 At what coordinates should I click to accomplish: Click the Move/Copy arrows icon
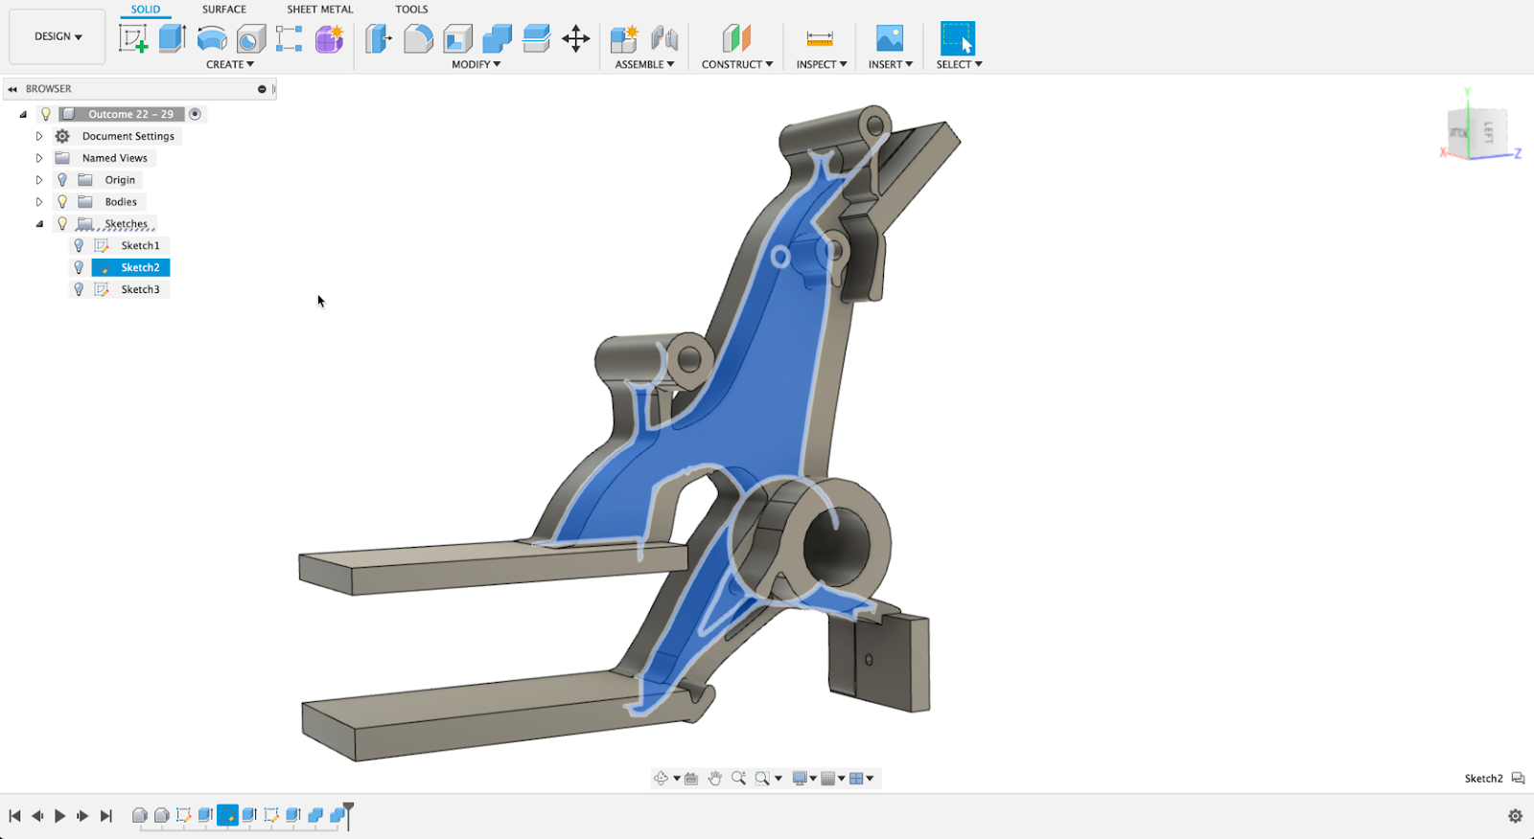575,38
